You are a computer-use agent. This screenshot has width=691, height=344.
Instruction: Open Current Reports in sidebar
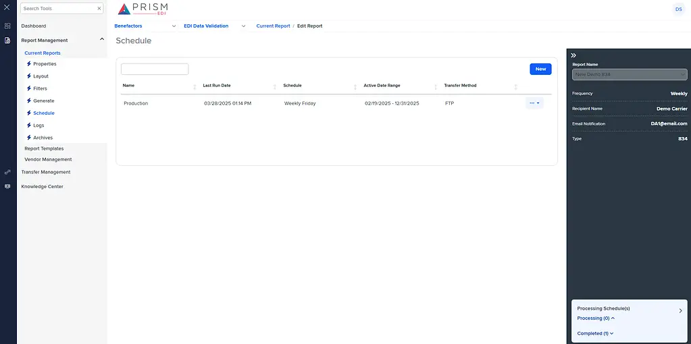click(43, 53)
